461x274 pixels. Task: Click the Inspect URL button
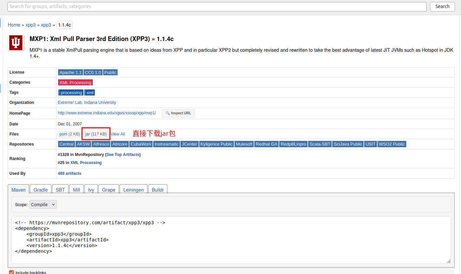point(178,113)
